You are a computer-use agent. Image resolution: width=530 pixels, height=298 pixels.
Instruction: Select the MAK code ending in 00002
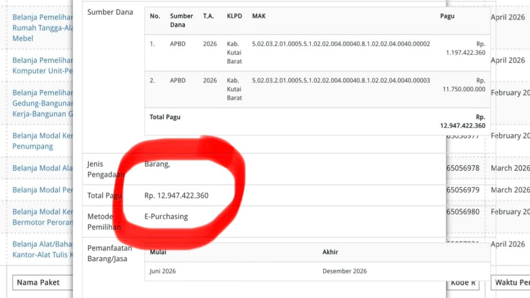[x=341, y=44]
